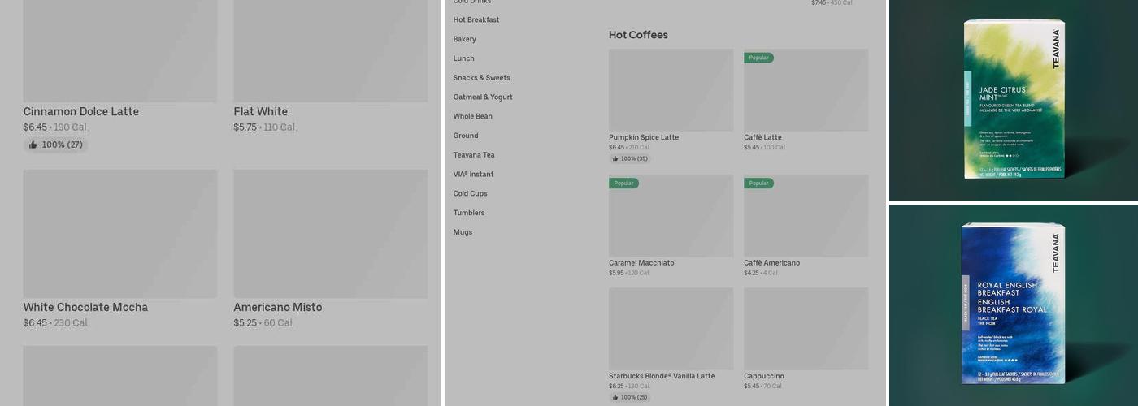Open the Jade Citrus Mint tea box image
Image resolution: width=1138 pixels, height=406 pixels.
tap(1014, 100)
